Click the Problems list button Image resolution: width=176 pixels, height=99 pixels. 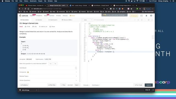point(24,85)
